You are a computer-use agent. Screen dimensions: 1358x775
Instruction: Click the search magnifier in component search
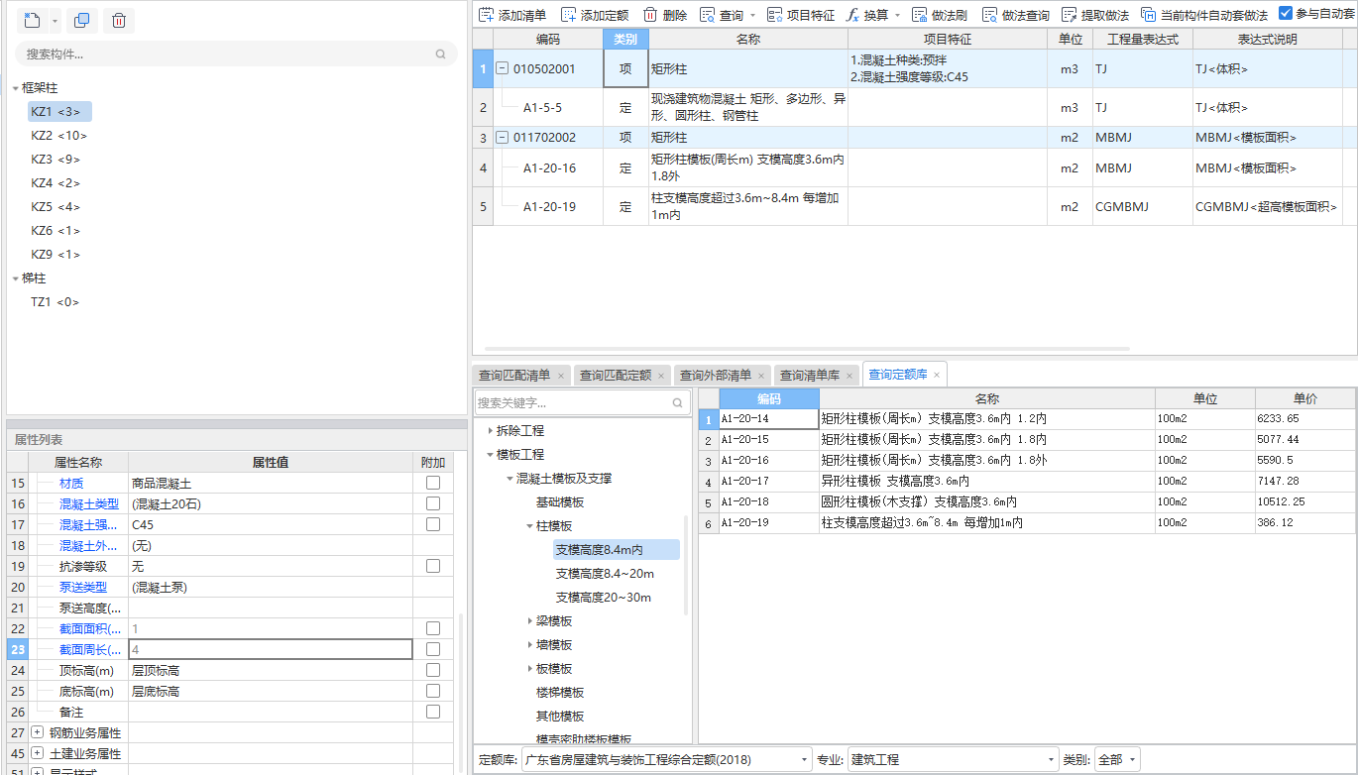pos(440,55)
